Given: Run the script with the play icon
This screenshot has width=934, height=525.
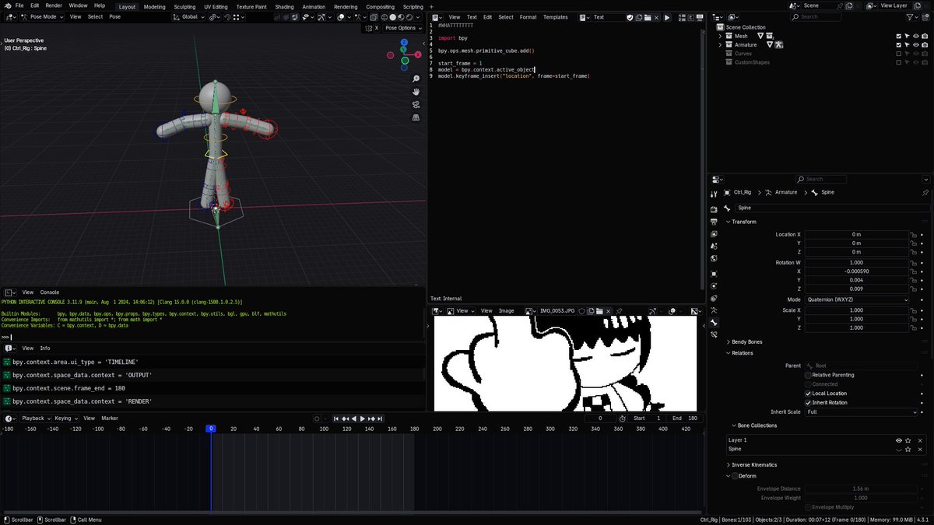Looking at the screenshot, I should (x=667, y=17).
